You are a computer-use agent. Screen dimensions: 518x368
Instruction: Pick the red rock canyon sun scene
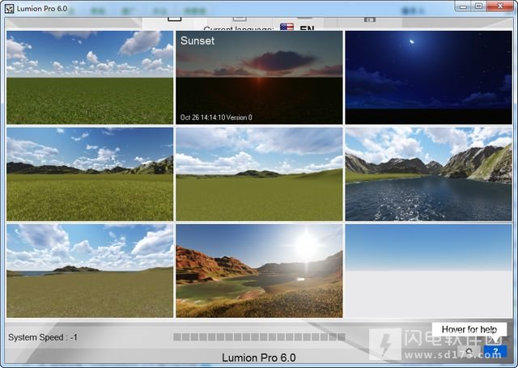click(259, 271)
